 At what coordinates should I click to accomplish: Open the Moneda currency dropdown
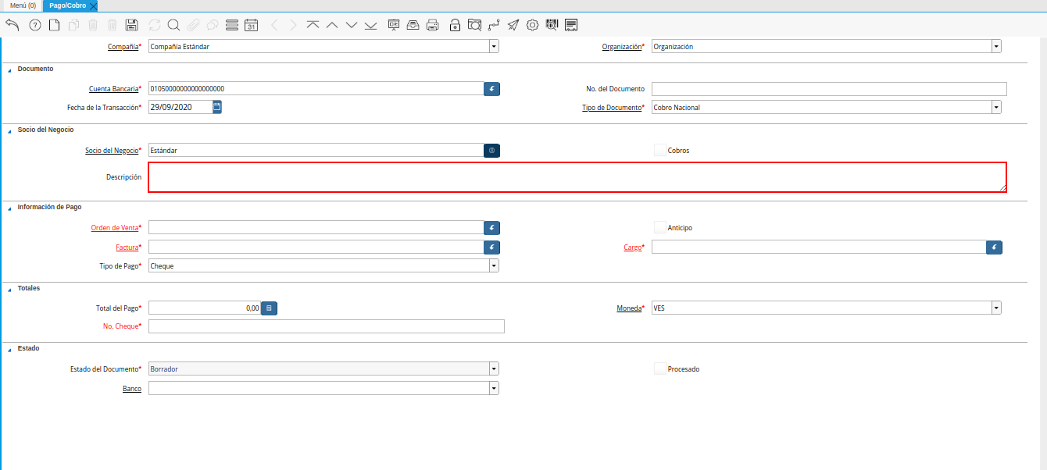996,308
